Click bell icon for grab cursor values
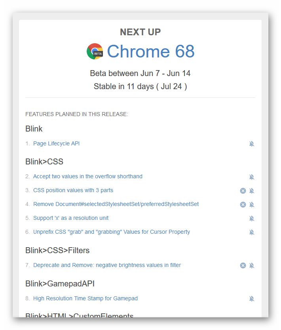281x330 pixels. coord(252,233)
